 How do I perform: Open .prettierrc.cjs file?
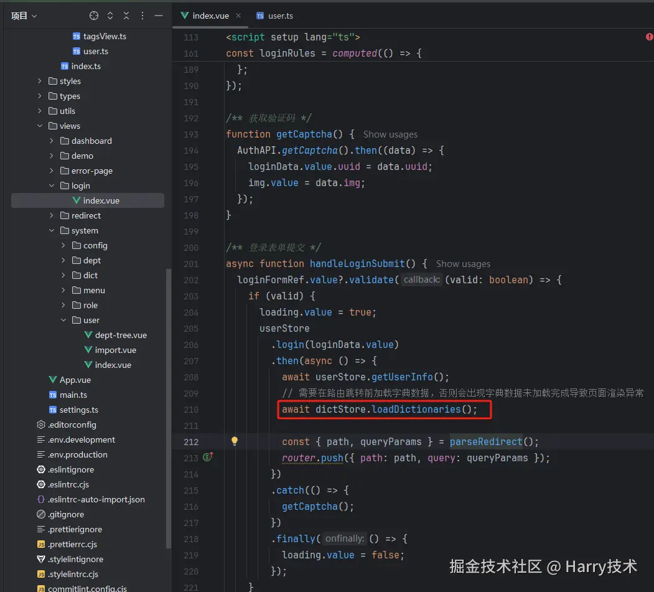click(67, 545)
